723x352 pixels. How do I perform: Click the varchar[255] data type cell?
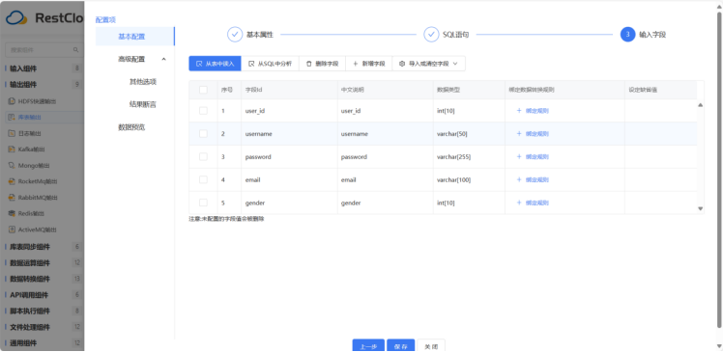[469, 156]
